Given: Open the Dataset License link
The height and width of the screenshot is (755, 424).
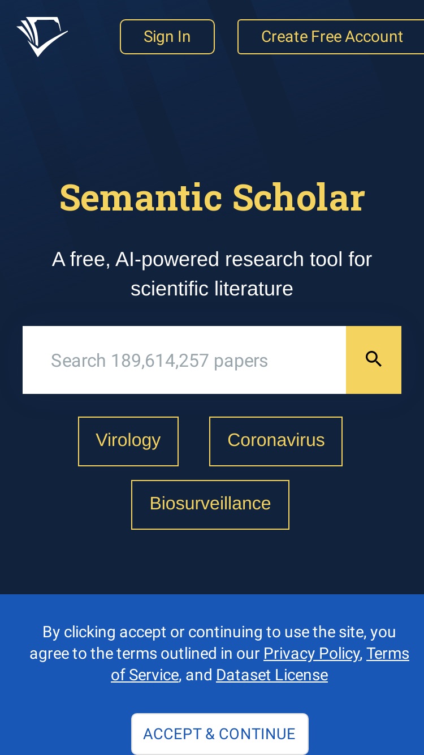Looking at the screenshot, I should (272, 675).
